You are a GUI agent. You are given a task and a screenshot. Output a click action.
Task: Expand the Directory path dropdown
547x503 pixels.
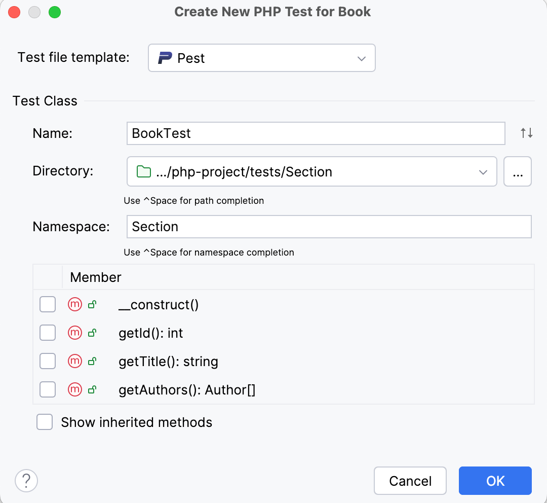point(483,171)
